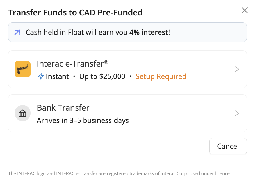The image size is (255, 183).
Task: Click the 4% interest notice banner
Action: click(x=128, y=33)
